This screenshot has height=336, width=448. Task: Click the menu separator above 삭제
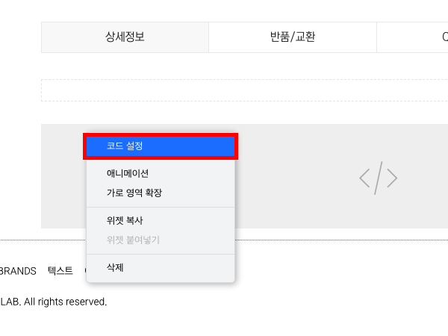click(161, 254)
